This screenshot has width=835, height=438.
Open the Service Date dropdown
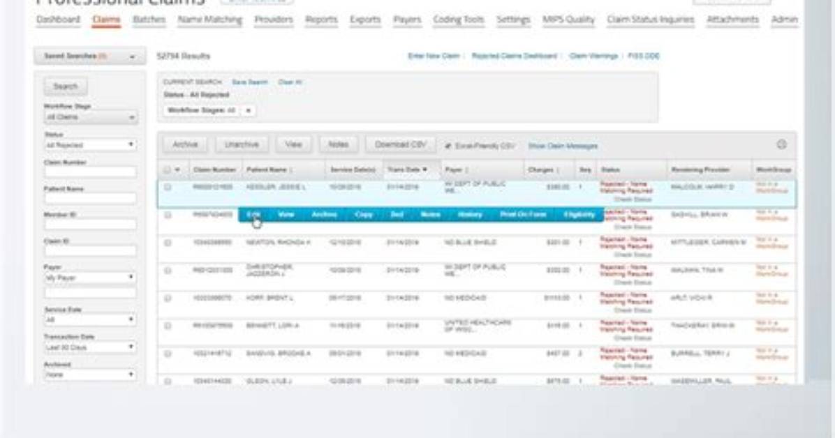point(91,320)
